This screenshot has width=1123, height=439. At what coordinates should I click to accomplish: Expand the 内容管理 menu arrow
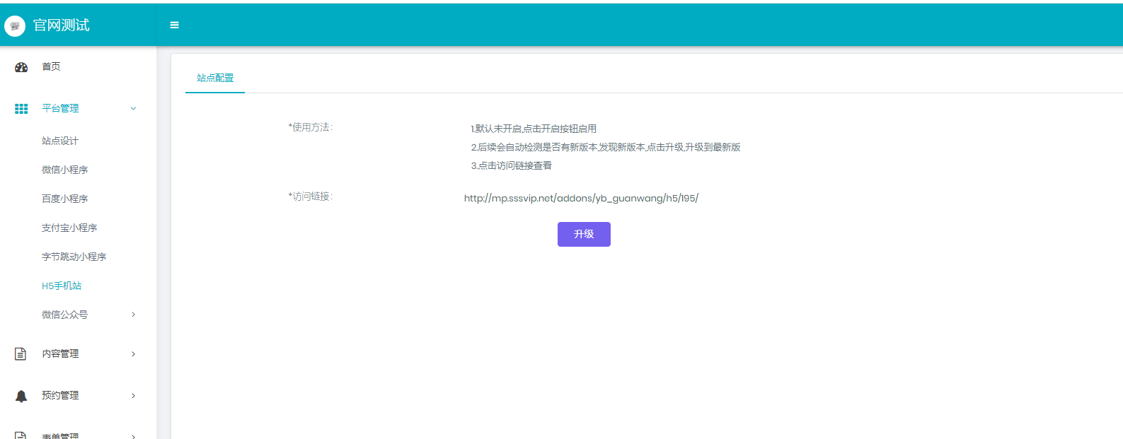133,354
